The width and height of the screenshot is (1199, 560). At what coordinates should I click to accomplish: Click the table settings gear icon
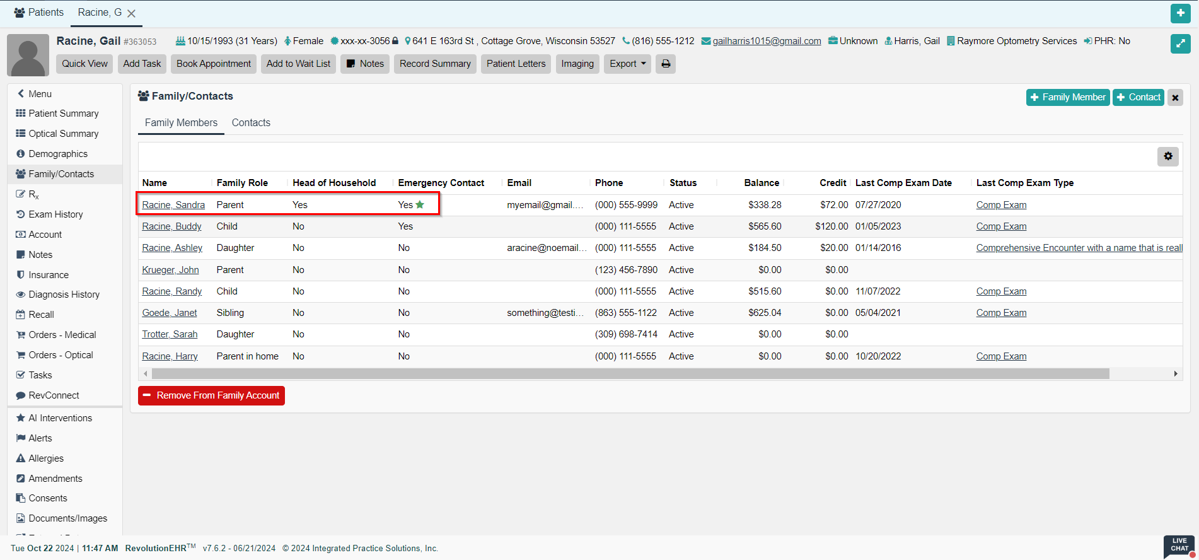click(x=1167, y=156)
